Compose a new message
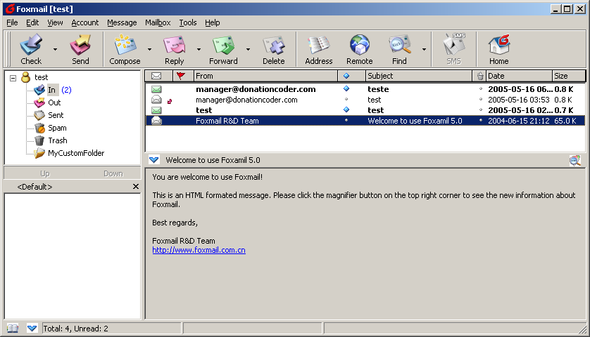The image size is (590, 337). click(x=125, y=49)
